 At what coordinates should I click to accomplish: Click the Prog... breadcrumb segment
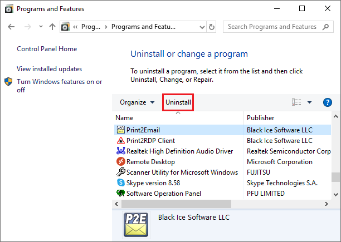[91, 27]
